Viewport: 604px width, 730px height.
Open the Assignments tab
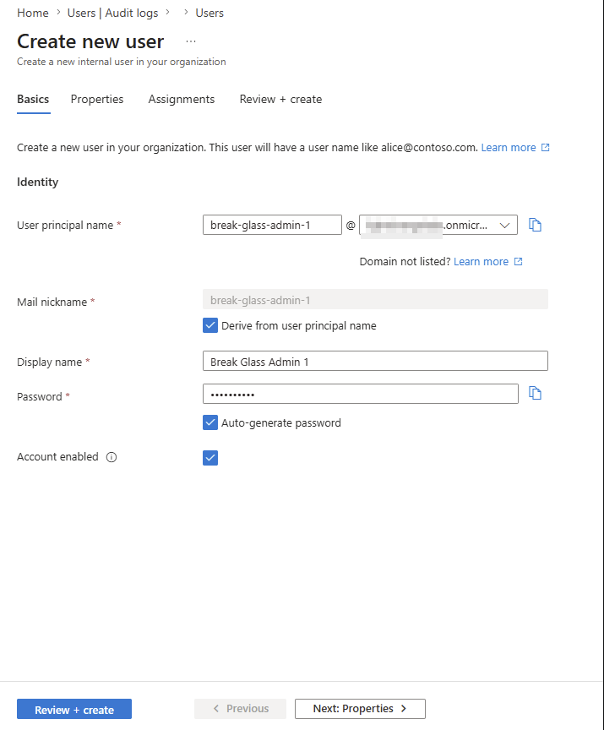pyautogui.click(x=182, y=99)
